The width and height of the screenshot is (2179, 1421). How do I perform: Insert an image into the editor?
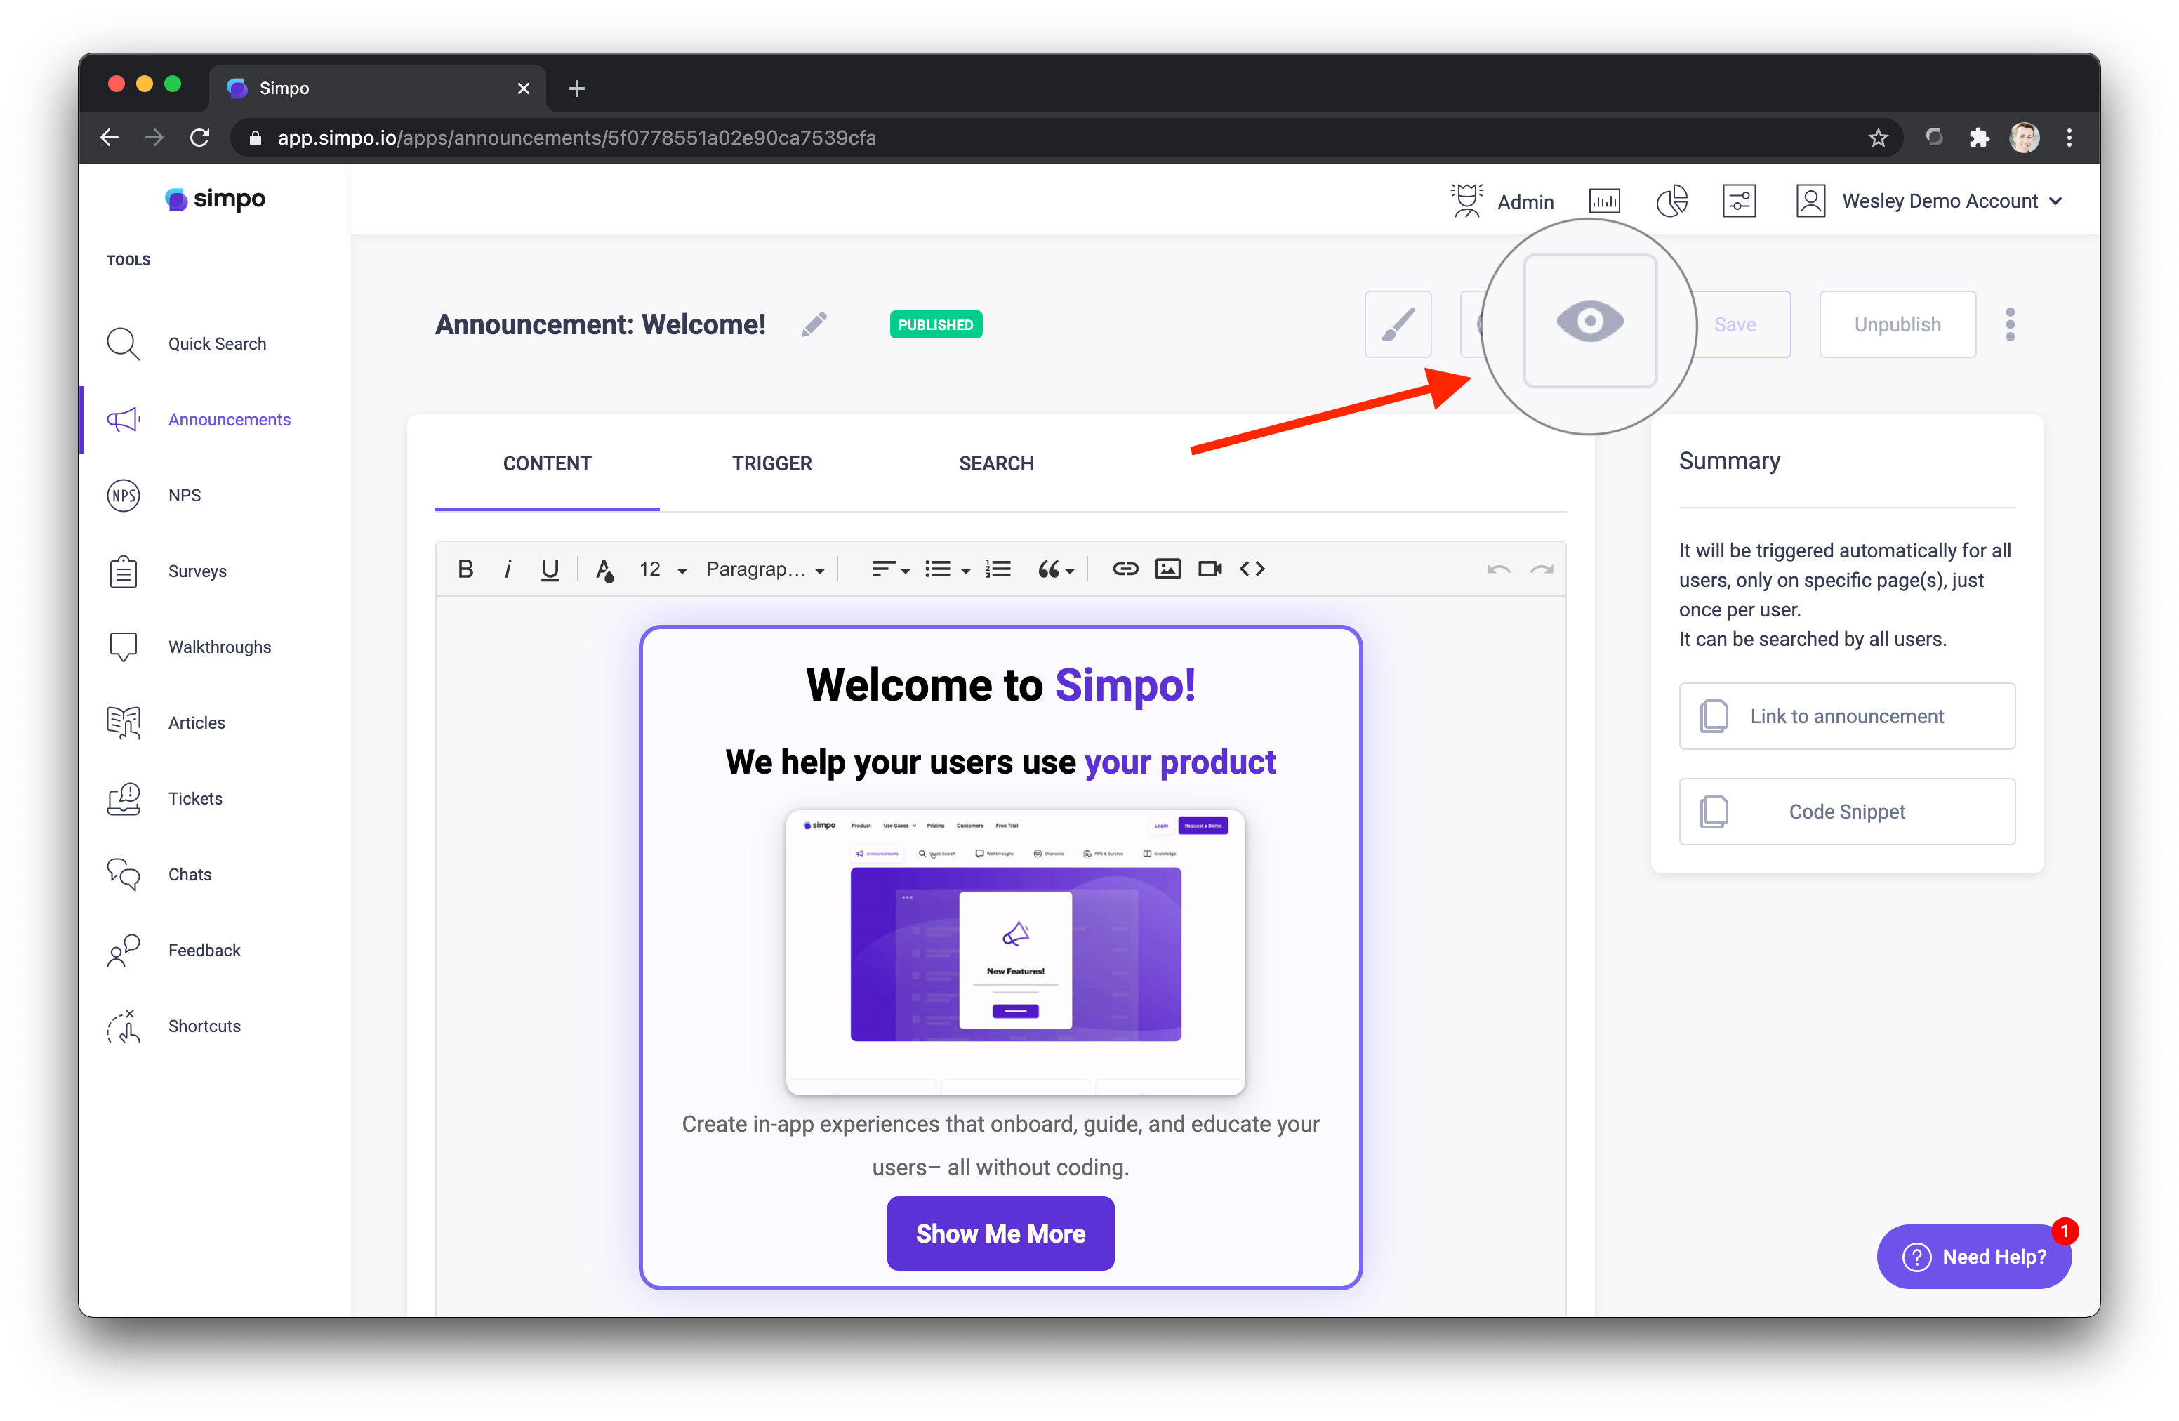tap(1167, 569)
